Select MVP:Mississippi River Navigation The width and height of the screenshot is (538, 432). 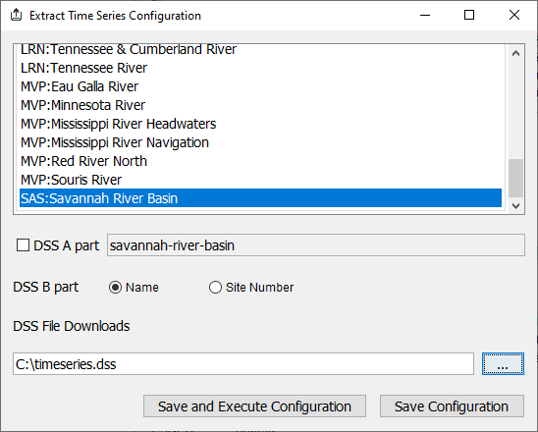click(261, 142)
